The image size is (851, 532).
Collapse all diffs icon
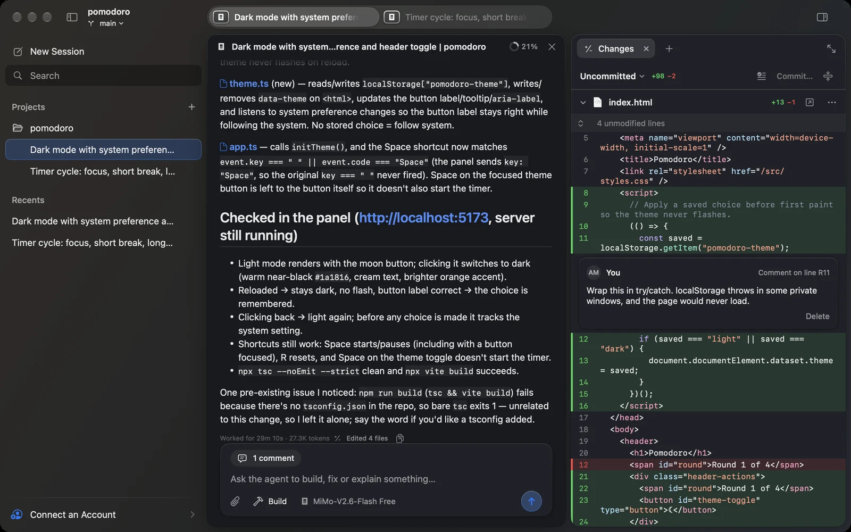tap(828, 76)
